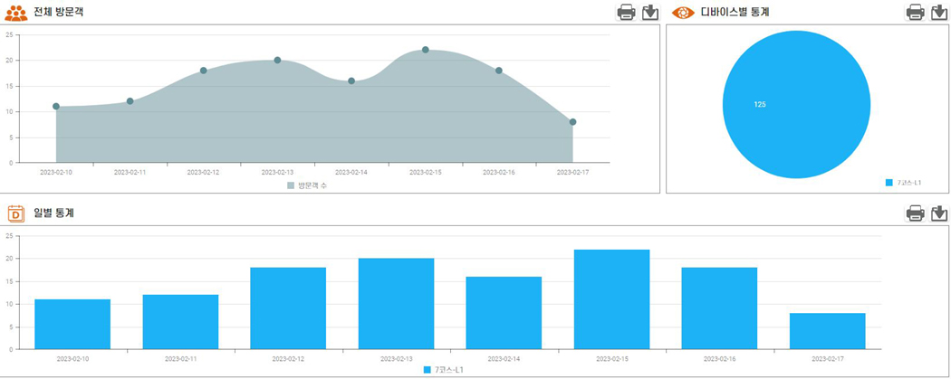This screenshot has height=379, width=951.
Task: Download the 전체 방문객 chart
Action: pyautogui.click(x=649, y=12)
